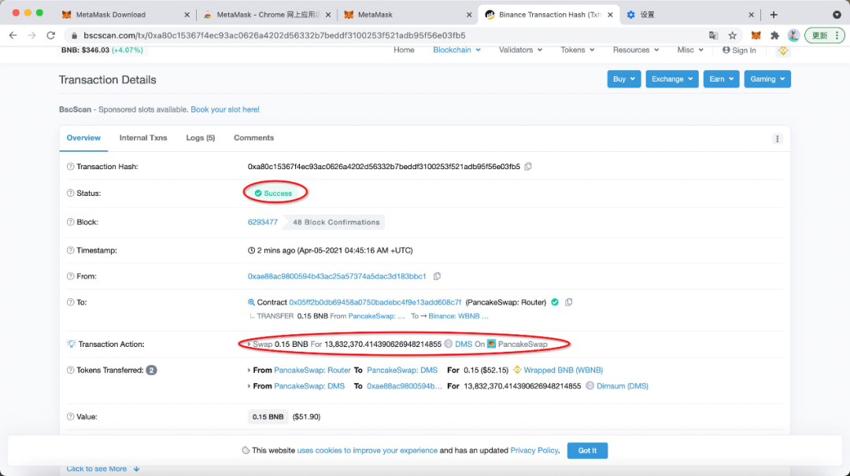
Task: Reload the page with the refresh icon
Action: click(x=51, y=35)
